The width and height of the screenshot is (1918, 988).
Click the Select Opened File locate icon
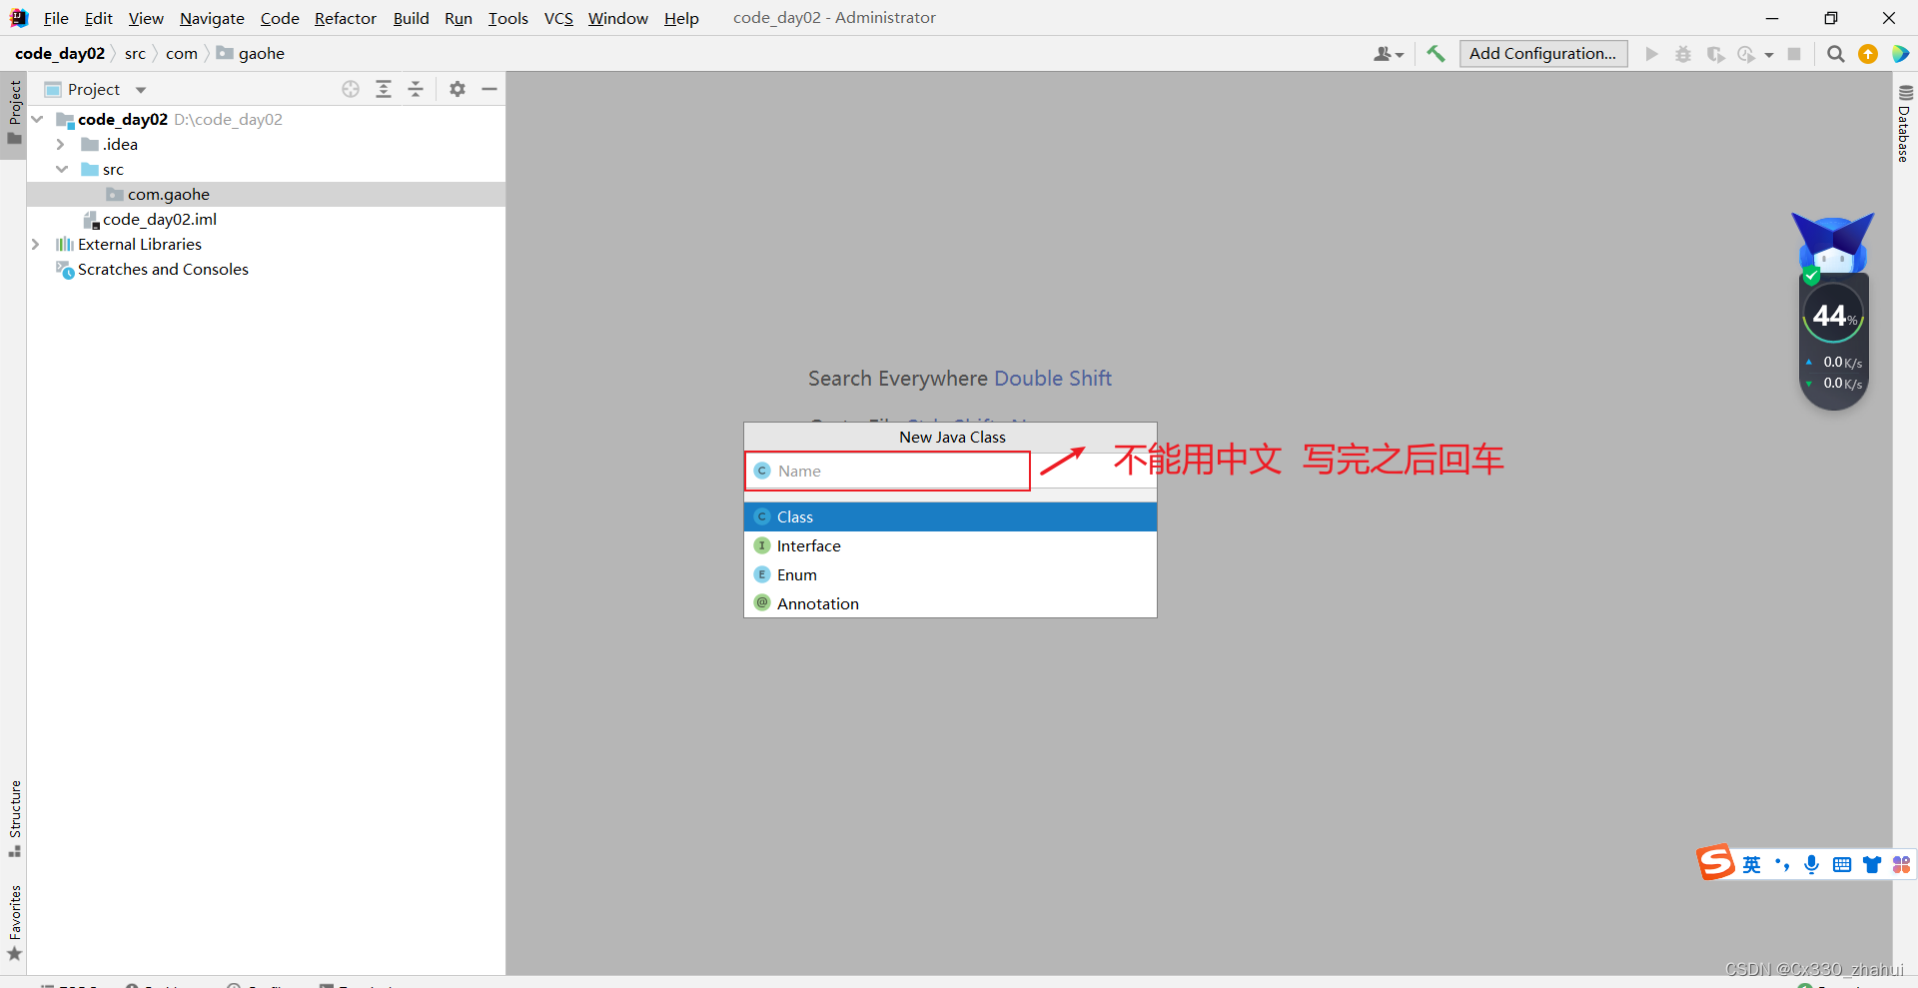coord(351,89)
